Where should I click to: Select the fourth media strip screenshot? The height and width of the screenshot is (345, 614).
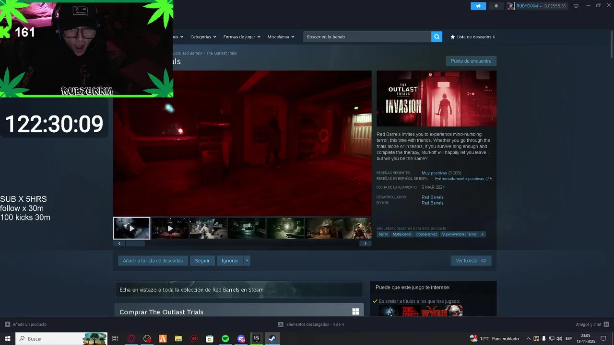point(247,228)
